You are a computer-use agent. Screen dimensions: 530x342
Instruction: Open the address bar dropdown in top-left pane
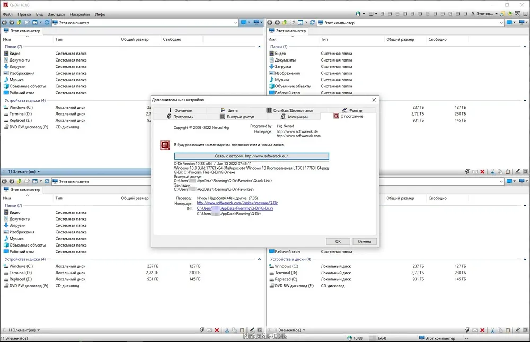click(x=236, y=23)
